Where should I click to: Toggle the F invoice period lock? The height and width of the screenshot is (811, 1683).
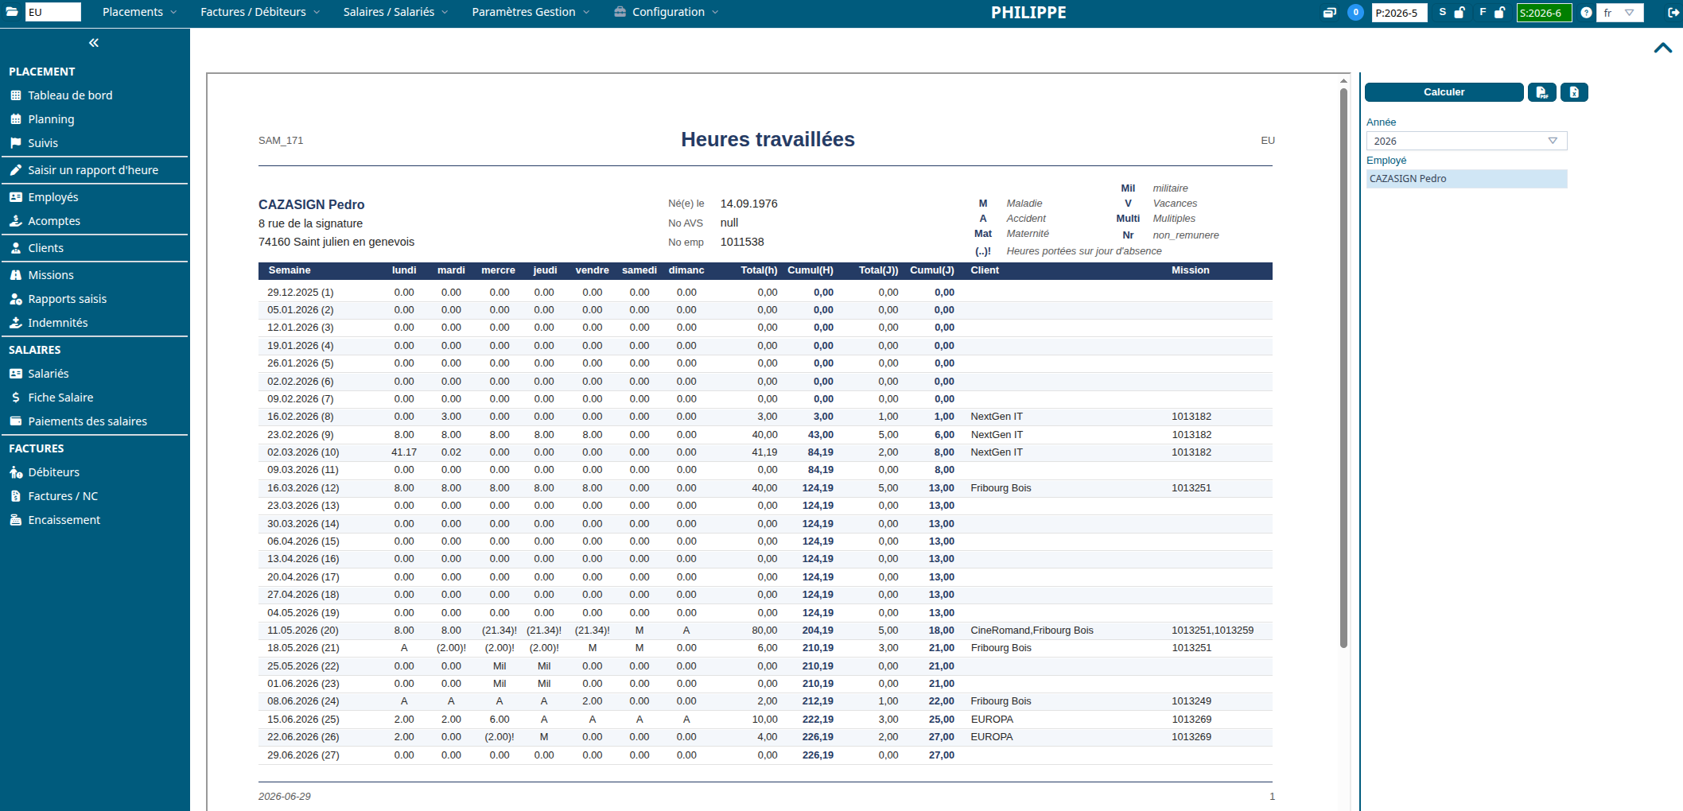1499,13
